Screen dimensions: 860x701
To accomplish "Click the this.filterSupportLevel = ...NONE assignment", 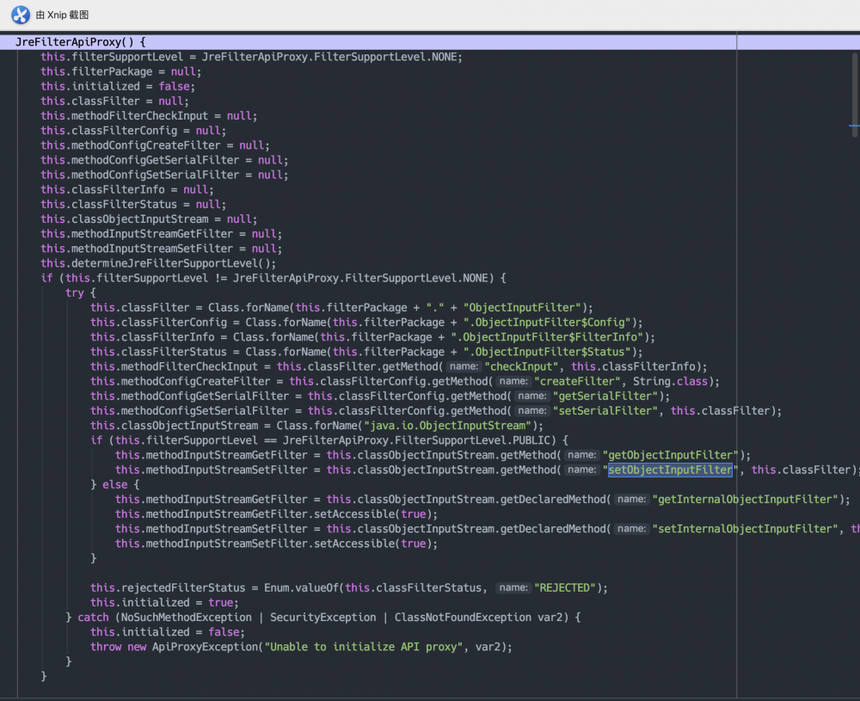I will pos(251,57).
